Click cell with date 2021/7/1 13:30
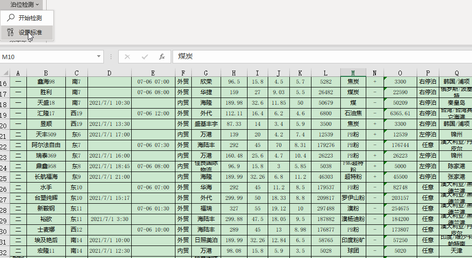472x258 pixels. (110, 124)
